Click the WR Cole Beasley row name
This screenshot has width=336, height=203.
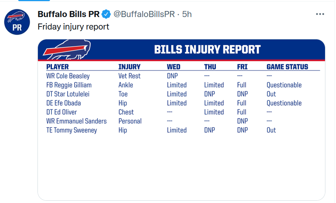click(x=68, y=76)
